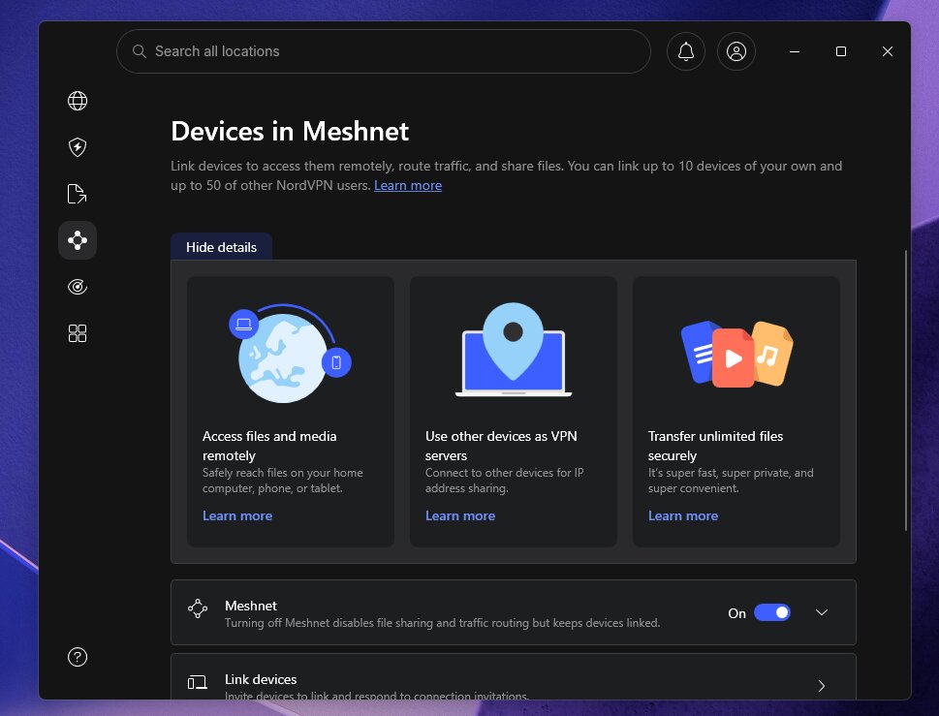Focus the Search all locations field
The width and height of the screenshot is (939, 716).
[384, 51]
